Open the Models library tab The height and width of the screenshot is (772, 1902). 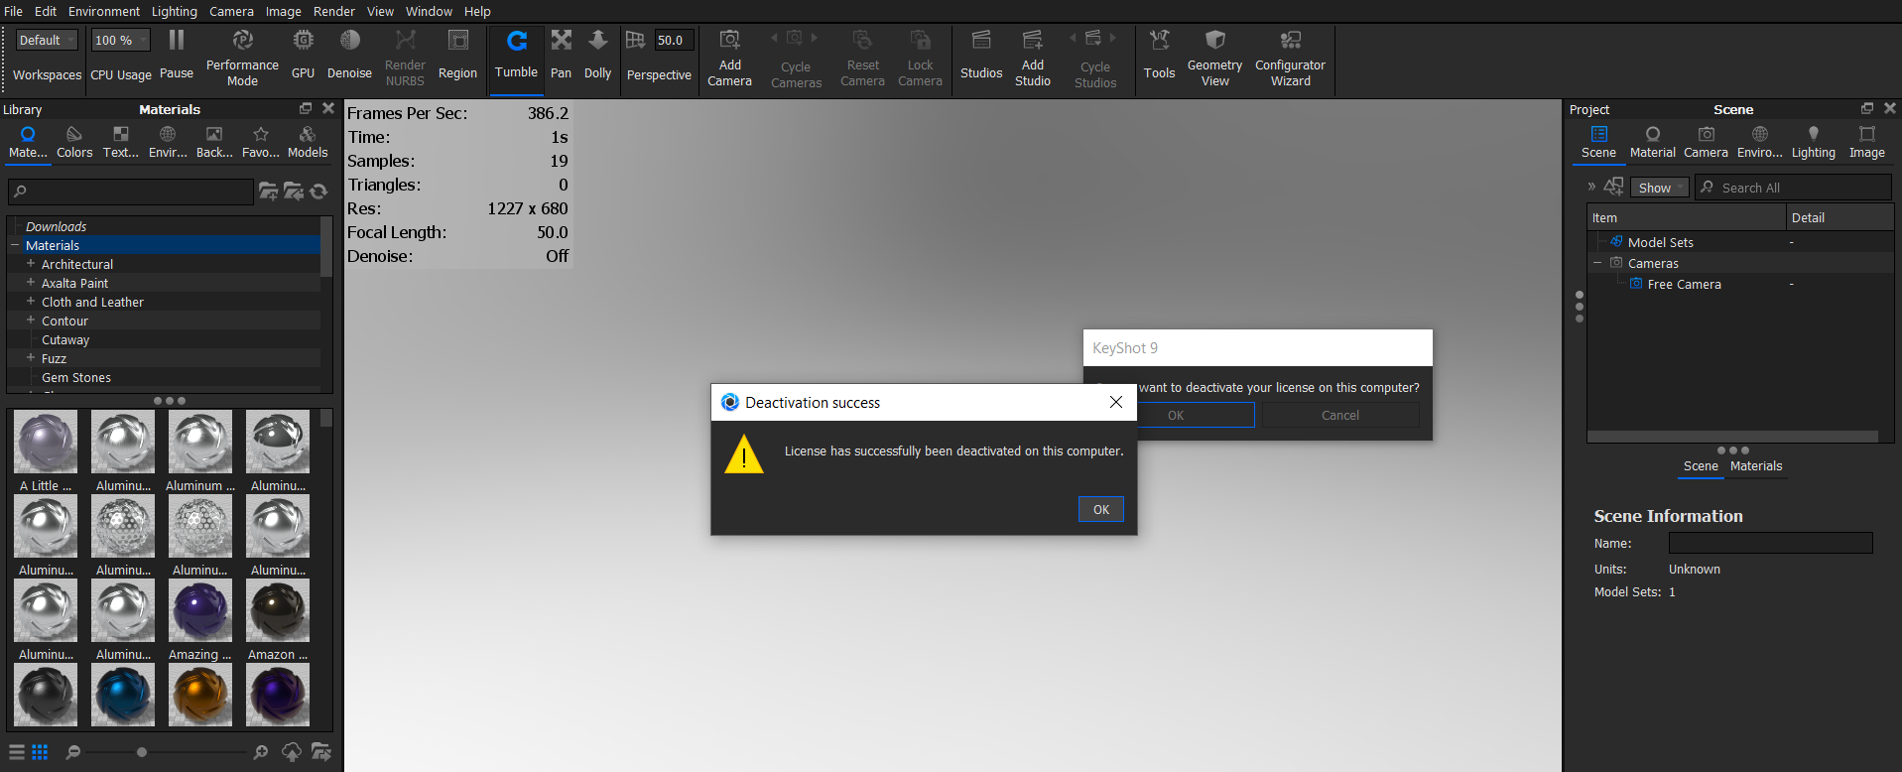pyautogui.click(x=308, y=143)
